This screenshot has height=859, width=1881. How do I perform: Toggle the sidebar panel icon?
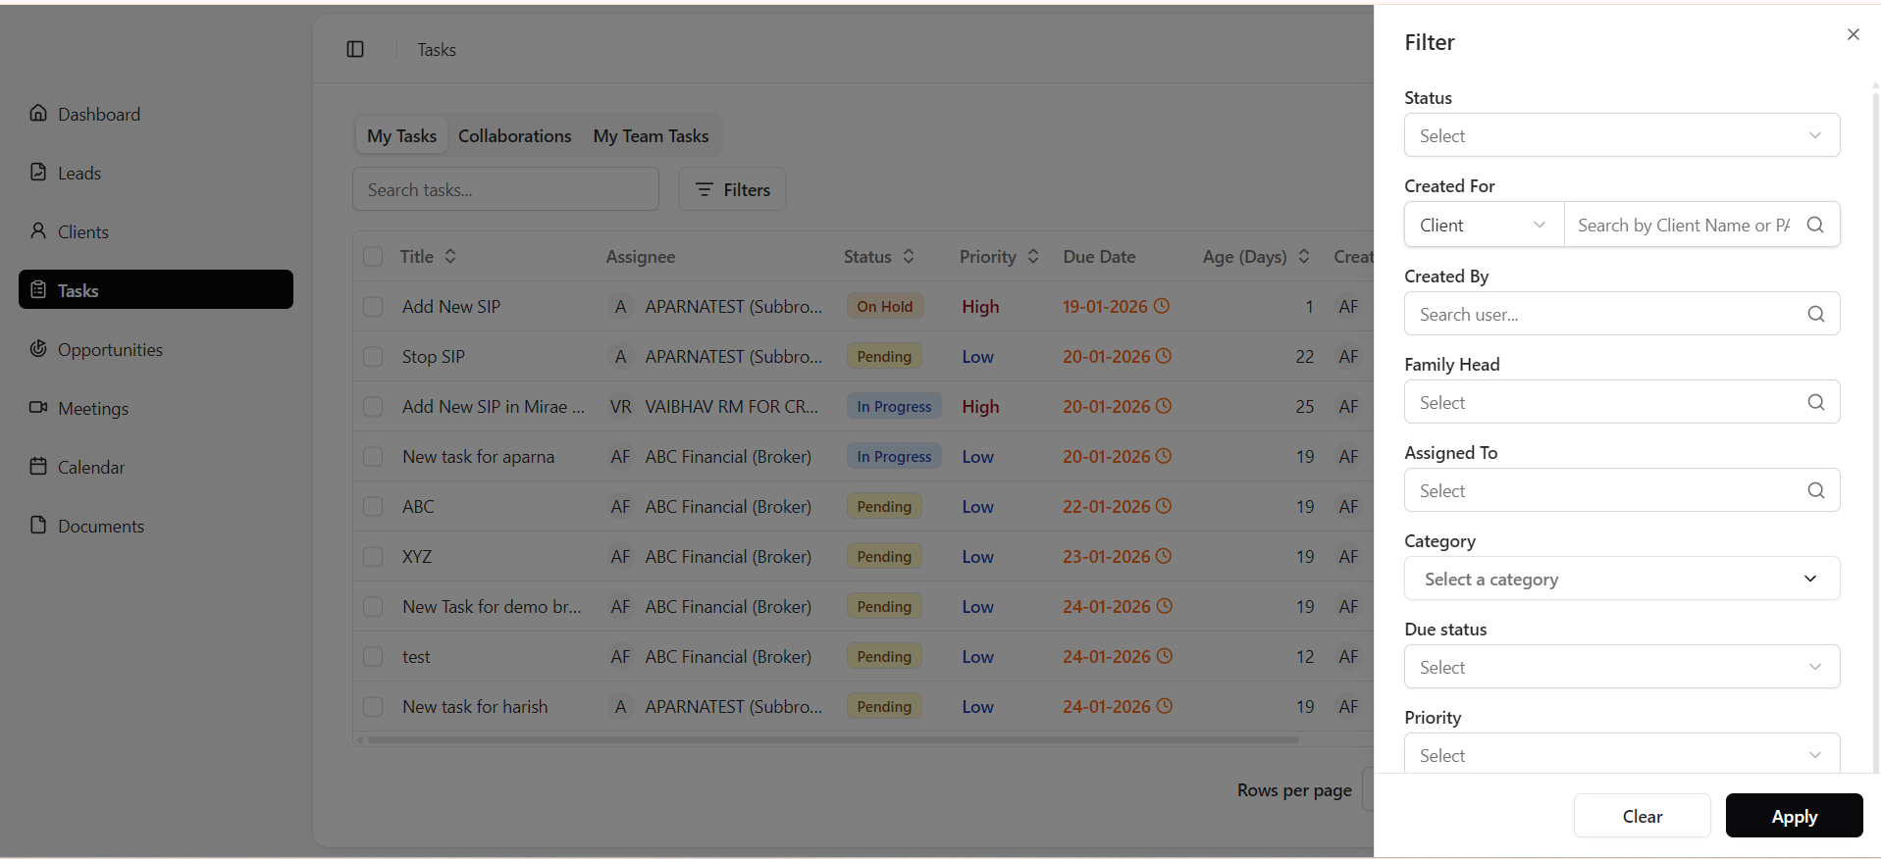click(x=355, y=49)
